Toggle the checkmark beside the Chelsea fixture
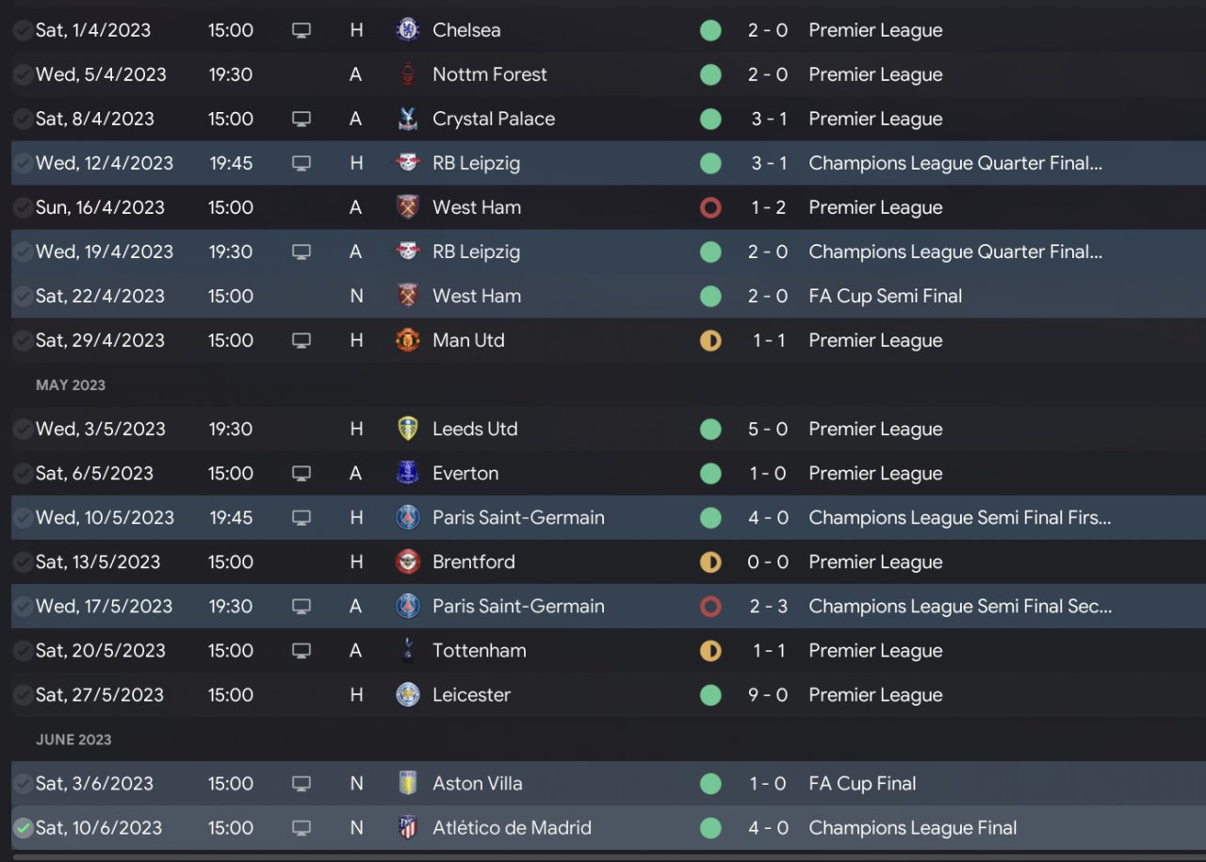The height and width of the screenshot is (862, 1206). tap(23, 30)
